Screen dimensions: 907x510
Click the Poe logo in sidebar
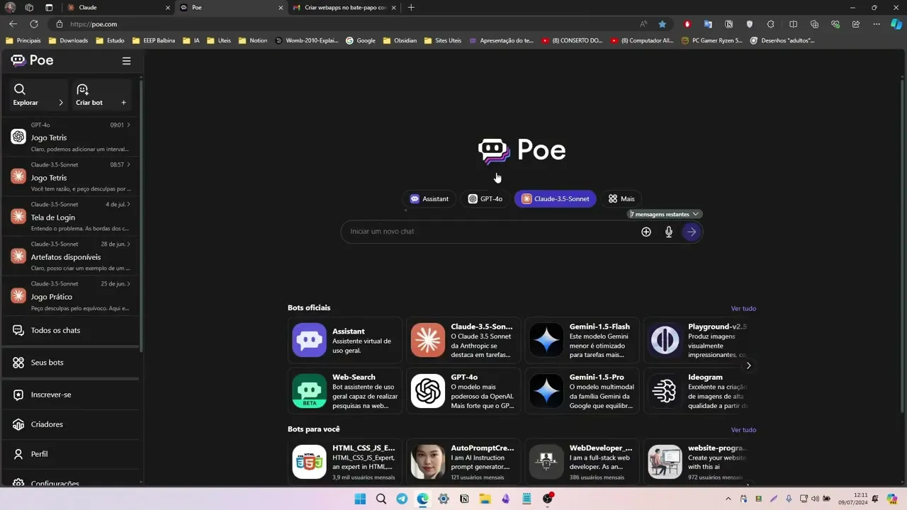pyautogui.click(x=33, y=60)
